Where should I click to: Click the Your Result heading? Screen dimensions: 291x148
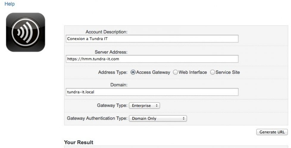(79, 142)
